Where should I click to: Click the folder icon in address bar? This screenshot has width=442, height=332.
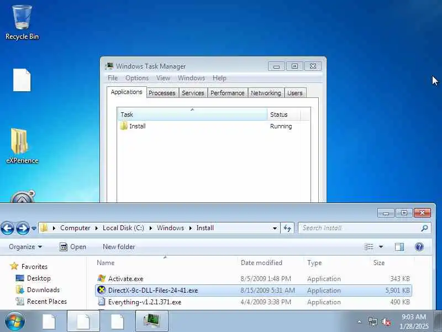coord(44,228)
